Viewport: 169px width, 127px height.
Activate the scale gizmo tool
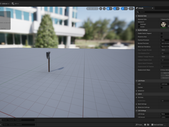click(x=96, y=8)
